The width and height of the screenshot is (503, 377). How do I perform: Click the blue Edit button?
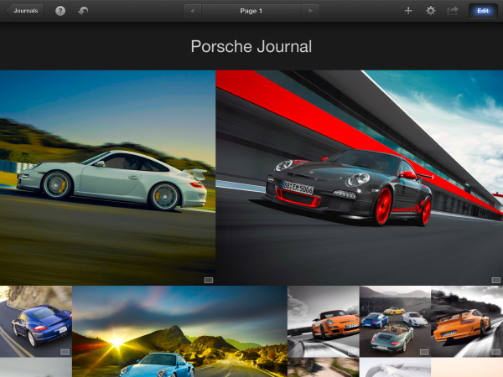[483, 11]
